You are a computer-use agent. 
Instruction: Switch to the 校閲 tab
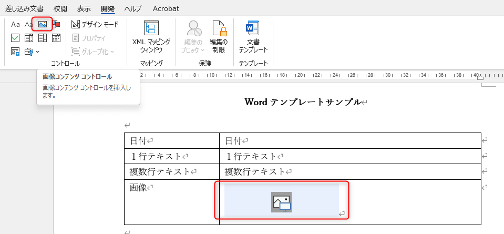pyautogui.click(x=61, y=9)
